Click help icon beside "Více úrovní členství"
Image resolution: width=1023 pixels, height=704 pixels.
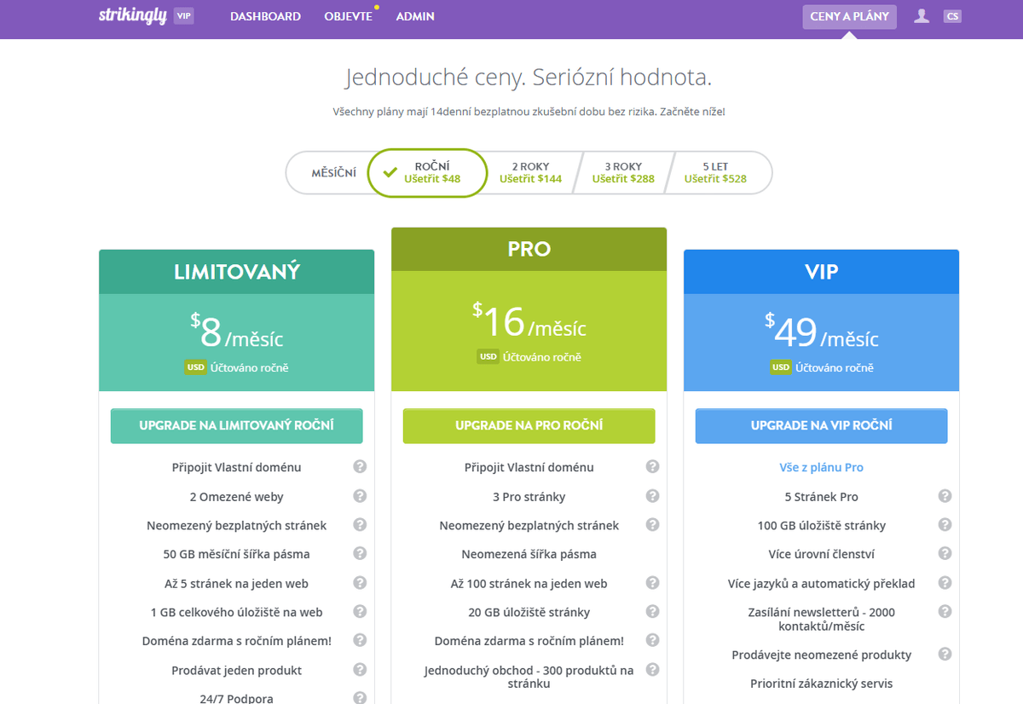click(x=945, y=553)
